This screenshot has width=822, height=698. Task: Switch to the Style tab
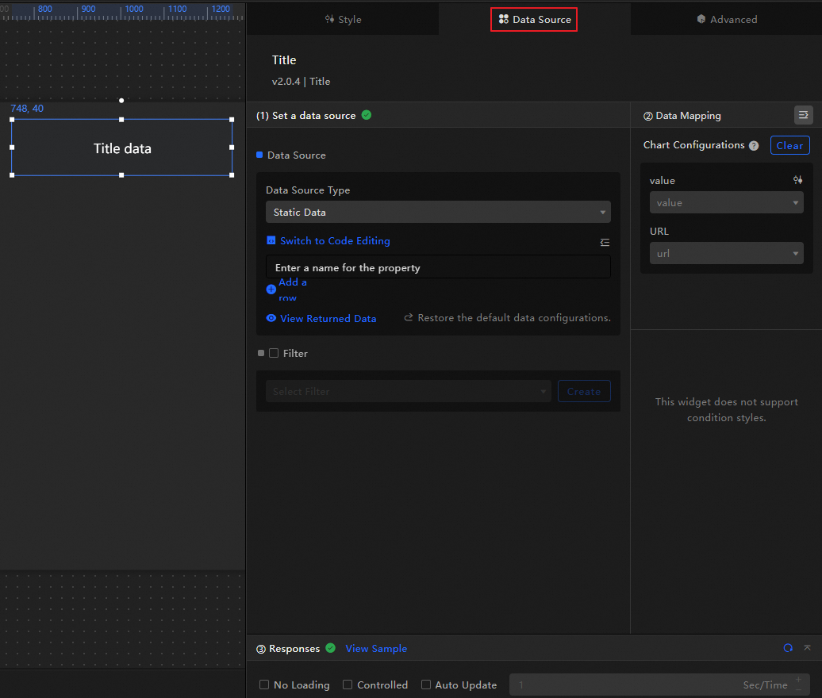point(343,20)
